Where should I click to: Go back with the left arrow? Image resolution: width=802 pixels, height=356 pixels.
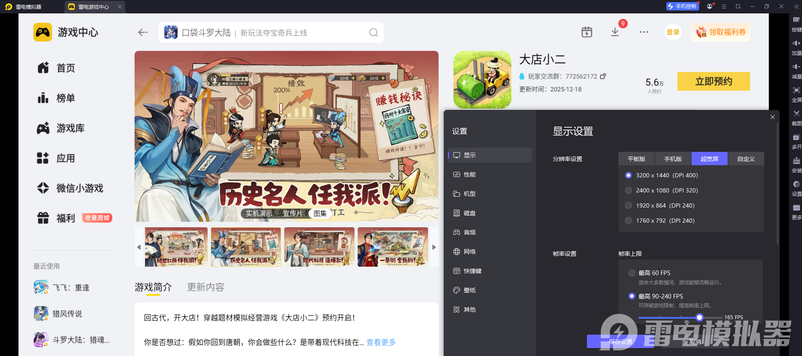click(x=143, y=32)
